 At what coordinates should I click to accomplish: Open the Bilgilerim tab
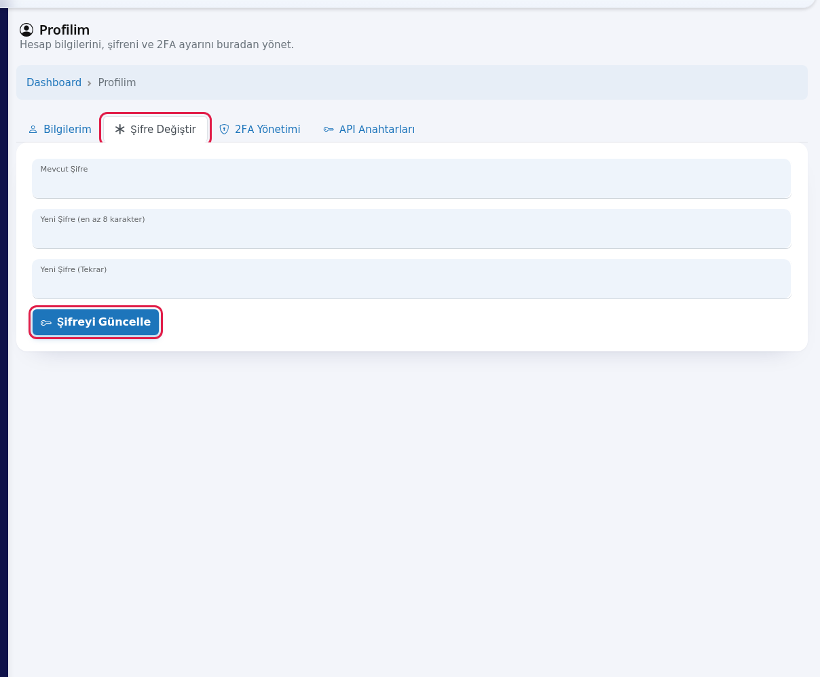pyautogui.click(x=60, y=129)
